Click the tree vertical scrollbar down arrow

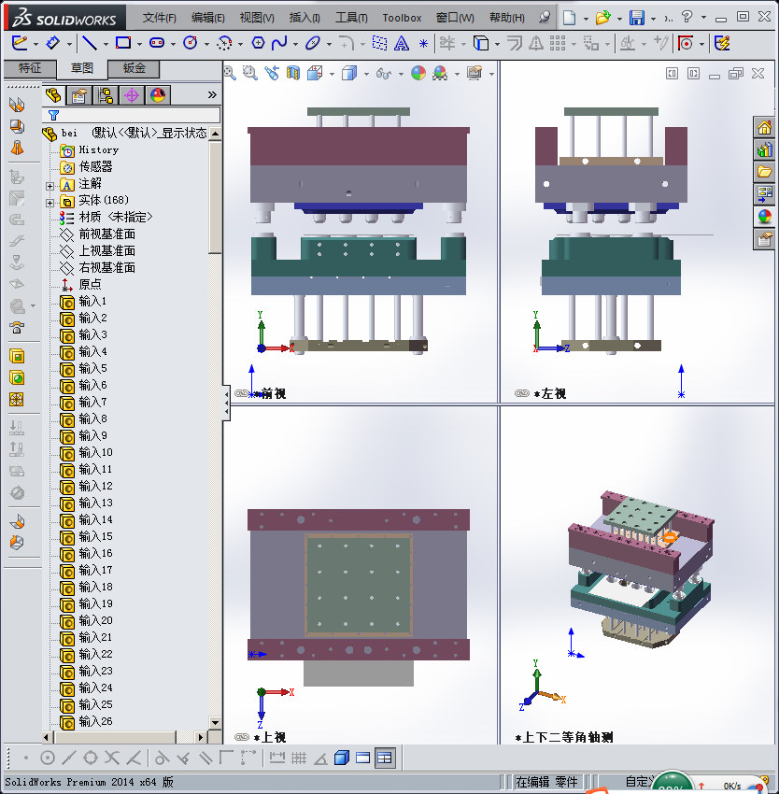coord(215,723)
